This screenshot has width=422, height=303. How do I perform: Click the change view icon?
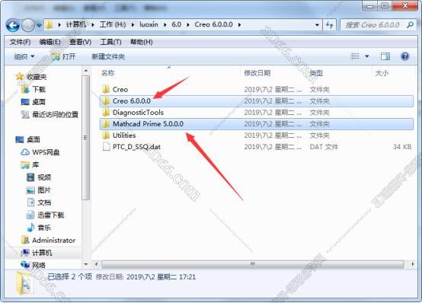pos(355,56)
